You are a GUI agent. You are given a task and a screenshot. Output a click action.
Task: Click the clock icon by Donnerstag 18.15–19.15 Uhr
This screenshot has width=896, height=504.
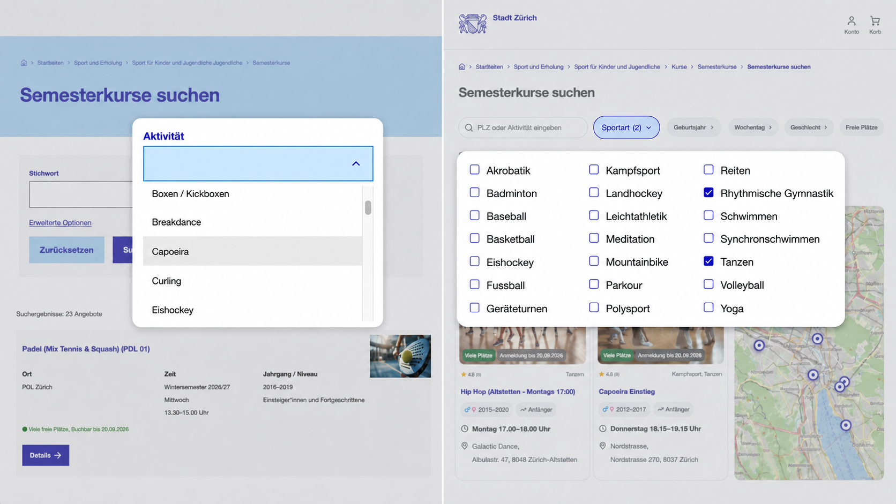tap(602, 428)
